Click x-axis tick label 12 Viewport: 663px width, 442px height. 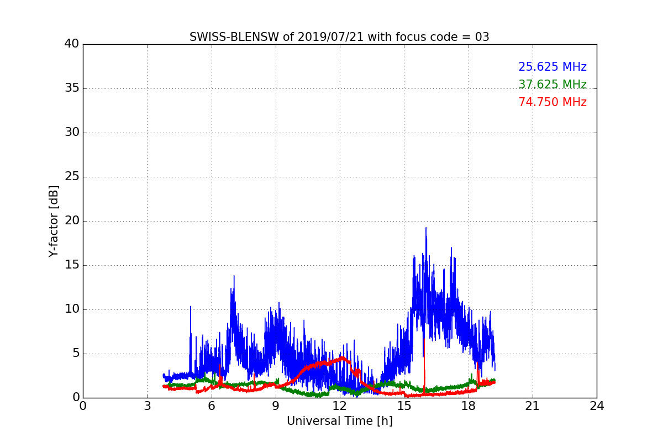(x=340, y=406)
